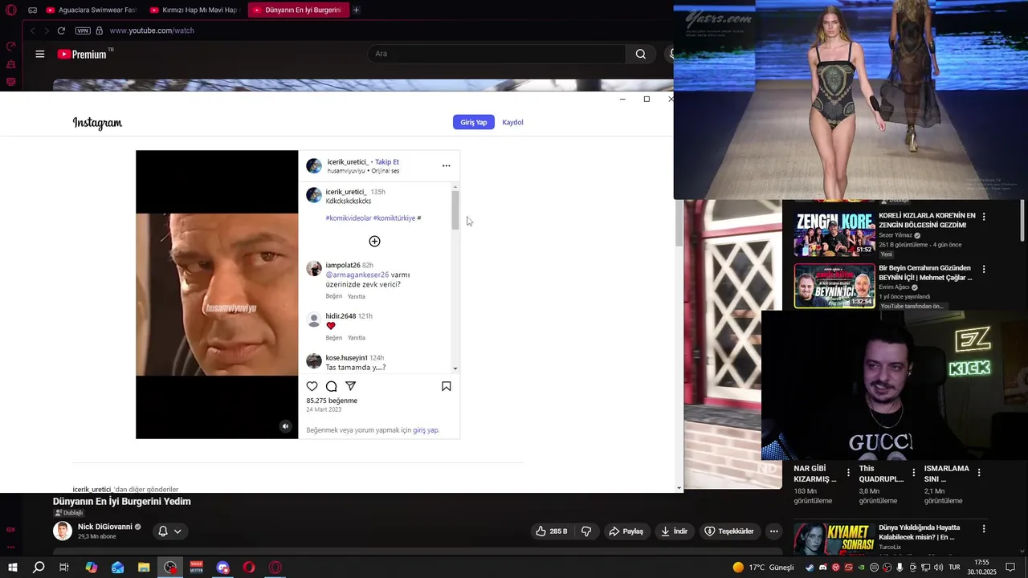Reload the YouTube page
This screenshot has height=578, width=1028.
click(x=61, y=31)
